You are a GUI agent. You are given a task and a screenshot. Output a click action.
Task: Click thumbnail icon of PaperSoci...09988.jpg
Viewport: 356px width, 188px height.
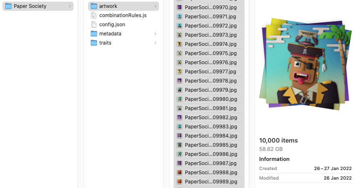coord(179,172)
